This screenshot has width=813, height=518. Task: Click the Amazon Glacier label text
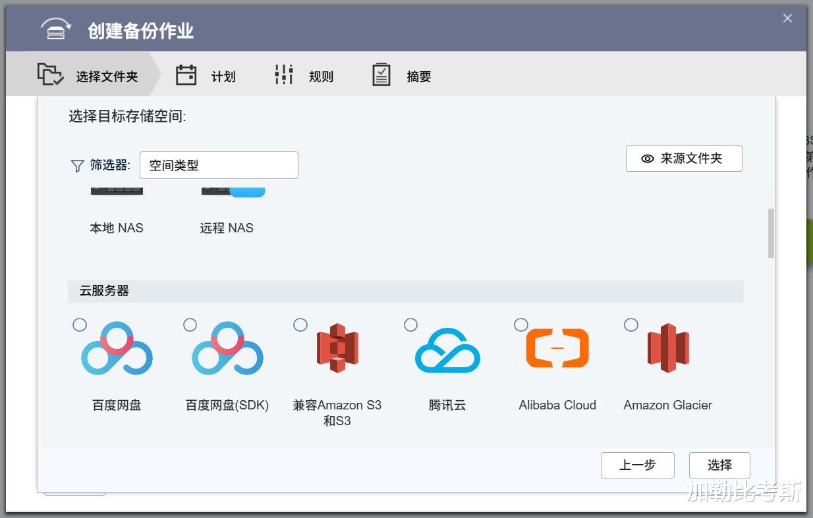click(x=668, y=405)
